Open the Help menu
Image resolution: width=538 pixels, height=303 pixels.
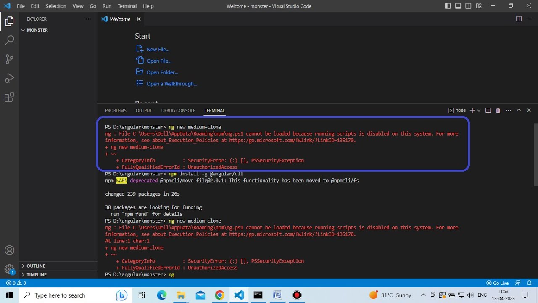pyautogui.click(x=148, y=6)
